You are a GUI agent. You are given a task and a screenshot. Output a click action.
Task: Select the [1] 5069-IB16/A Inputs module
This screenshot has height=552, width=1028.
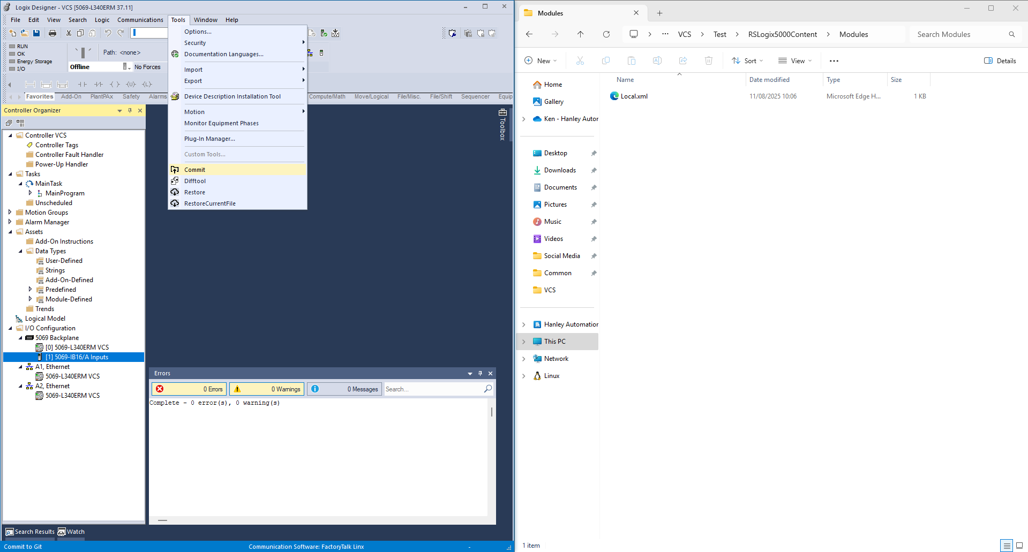[x=74, y=357]
